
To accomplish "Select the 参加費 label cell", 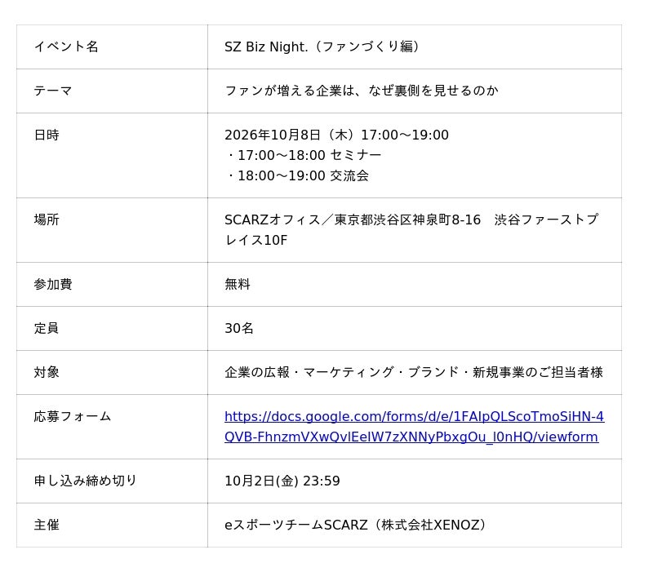I will point(112,284).
